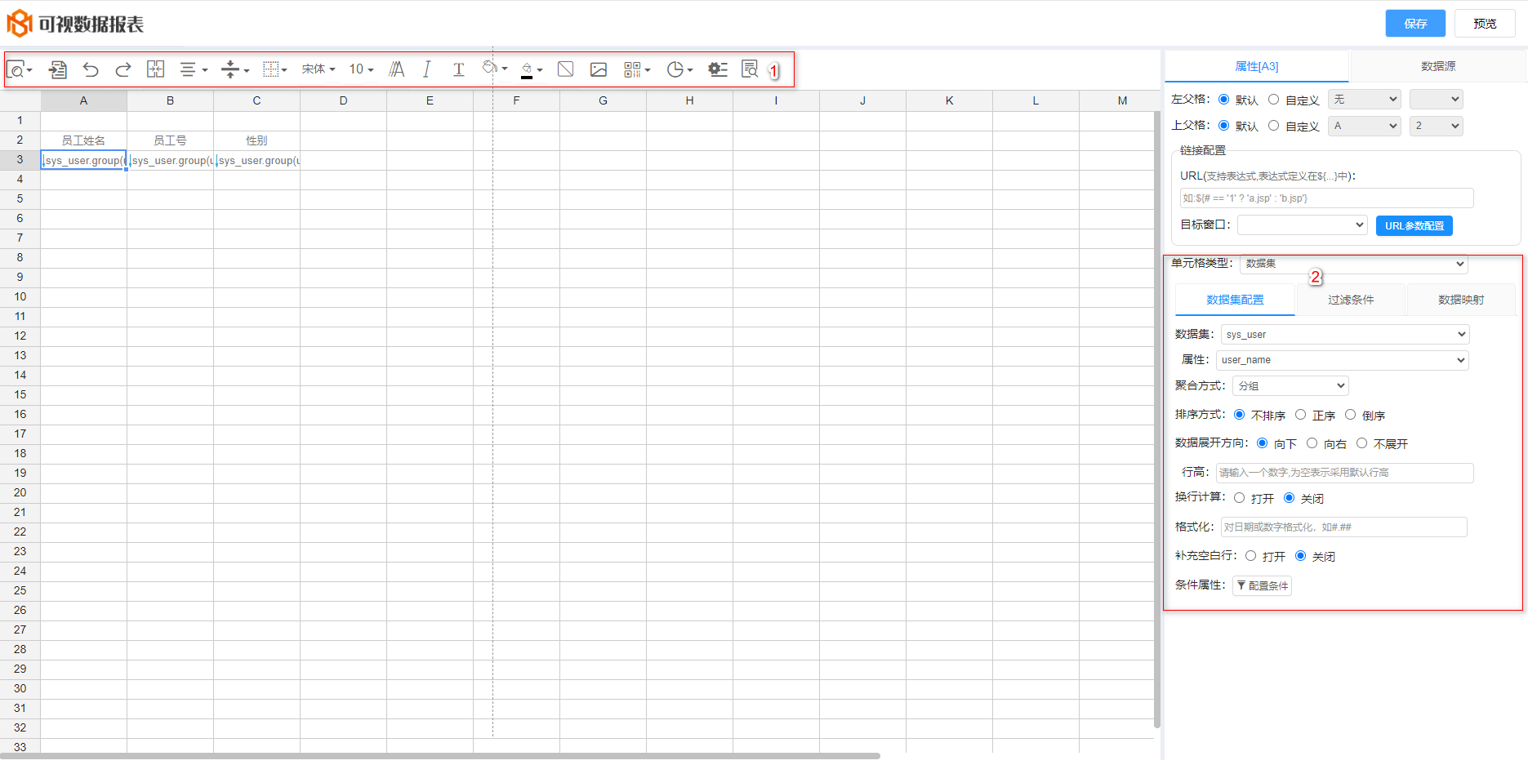Viewport: 1528px width, 765px height.
Task: Undo the last action
Action: click(x=91, y=69)
